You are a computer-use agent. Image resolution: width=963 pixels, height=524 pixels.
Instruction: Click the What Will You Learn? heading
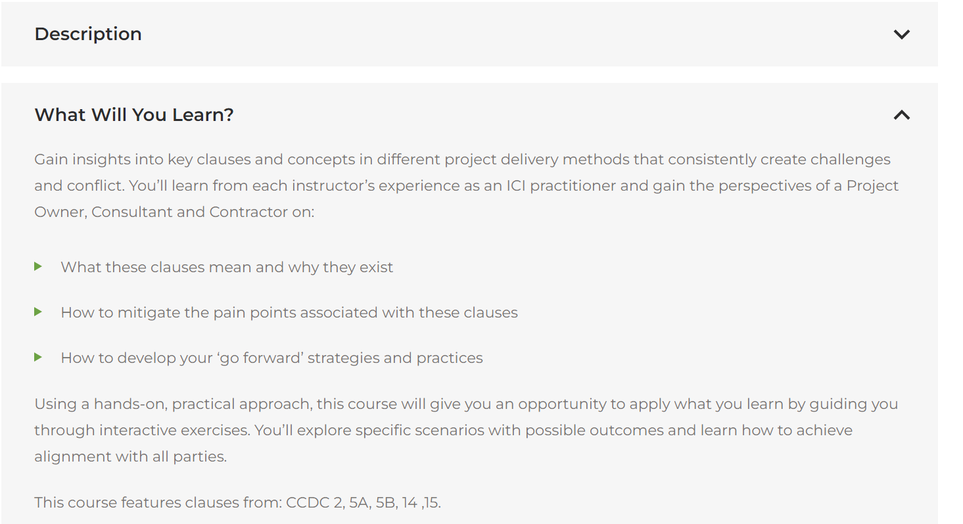[134, 115]
